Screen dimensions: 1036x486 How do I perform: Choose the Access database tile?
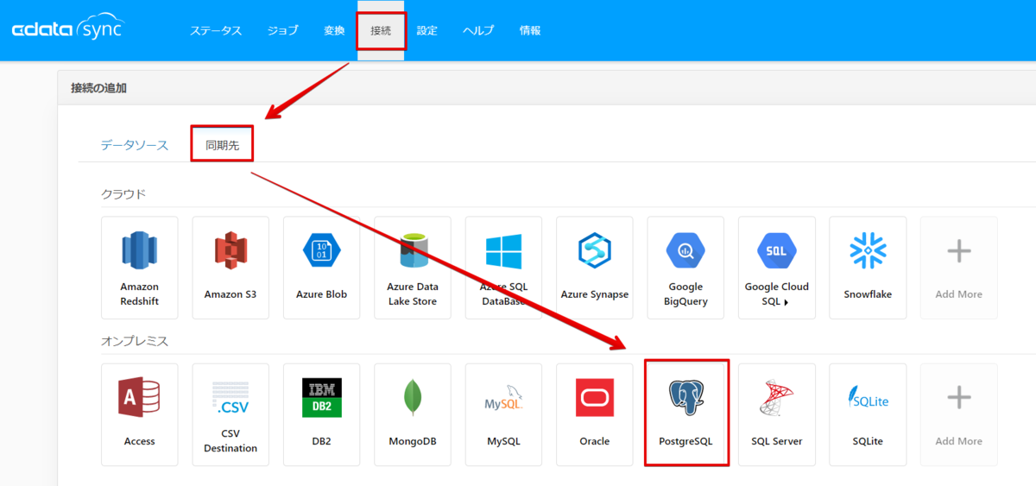click(x=140, y=414)
